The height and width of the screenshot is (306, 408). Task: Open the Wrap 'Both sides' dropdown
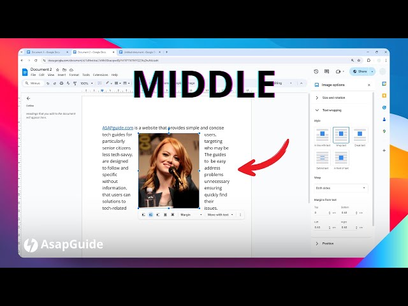[x=341, y=188]
